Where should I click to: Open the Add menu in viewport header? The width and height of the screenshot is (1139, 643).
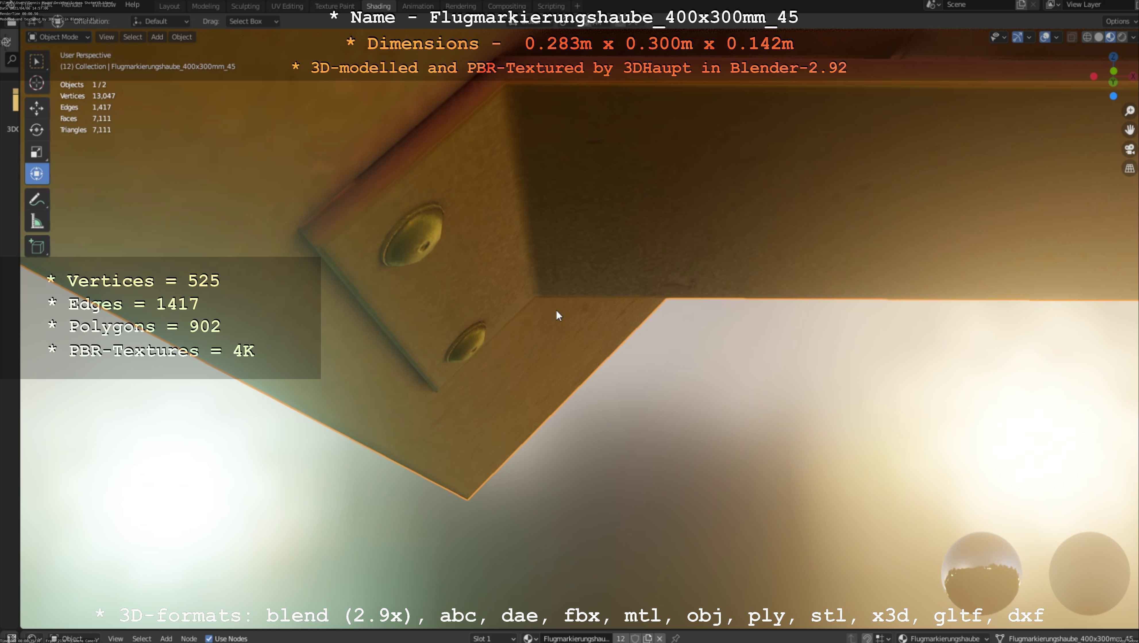157,37
